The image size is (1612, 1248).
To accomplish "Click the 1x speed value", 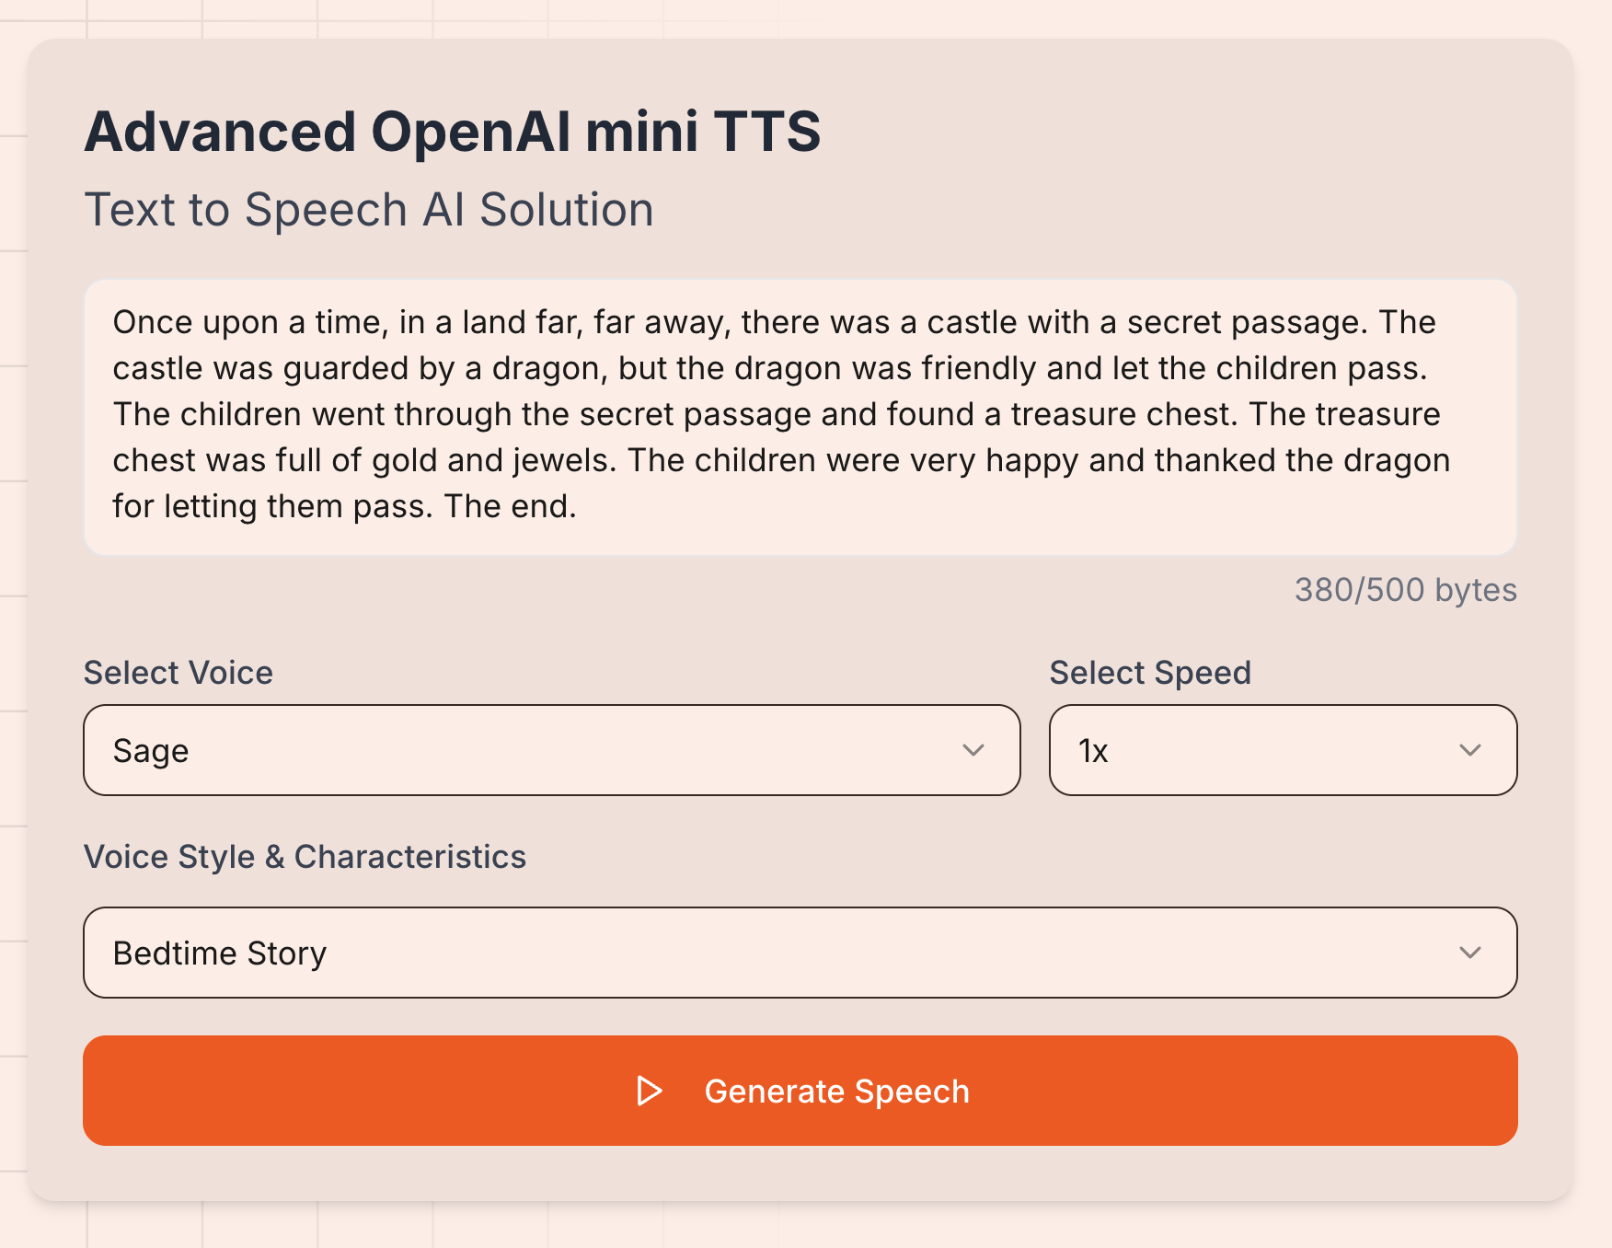I will tap(1091, 750).
